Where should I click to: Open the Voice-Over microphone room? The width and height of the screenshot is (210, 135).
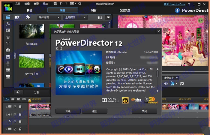point(8,64)
